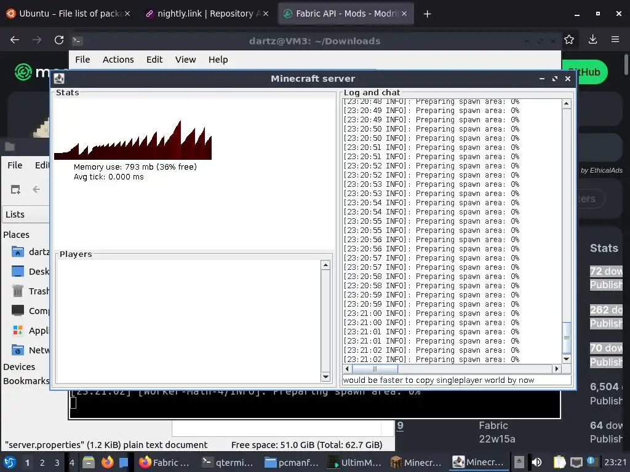The width and height of the screenshot is (630, 472).
Task: Click the browser forward arrow
Action: (36, 40)
